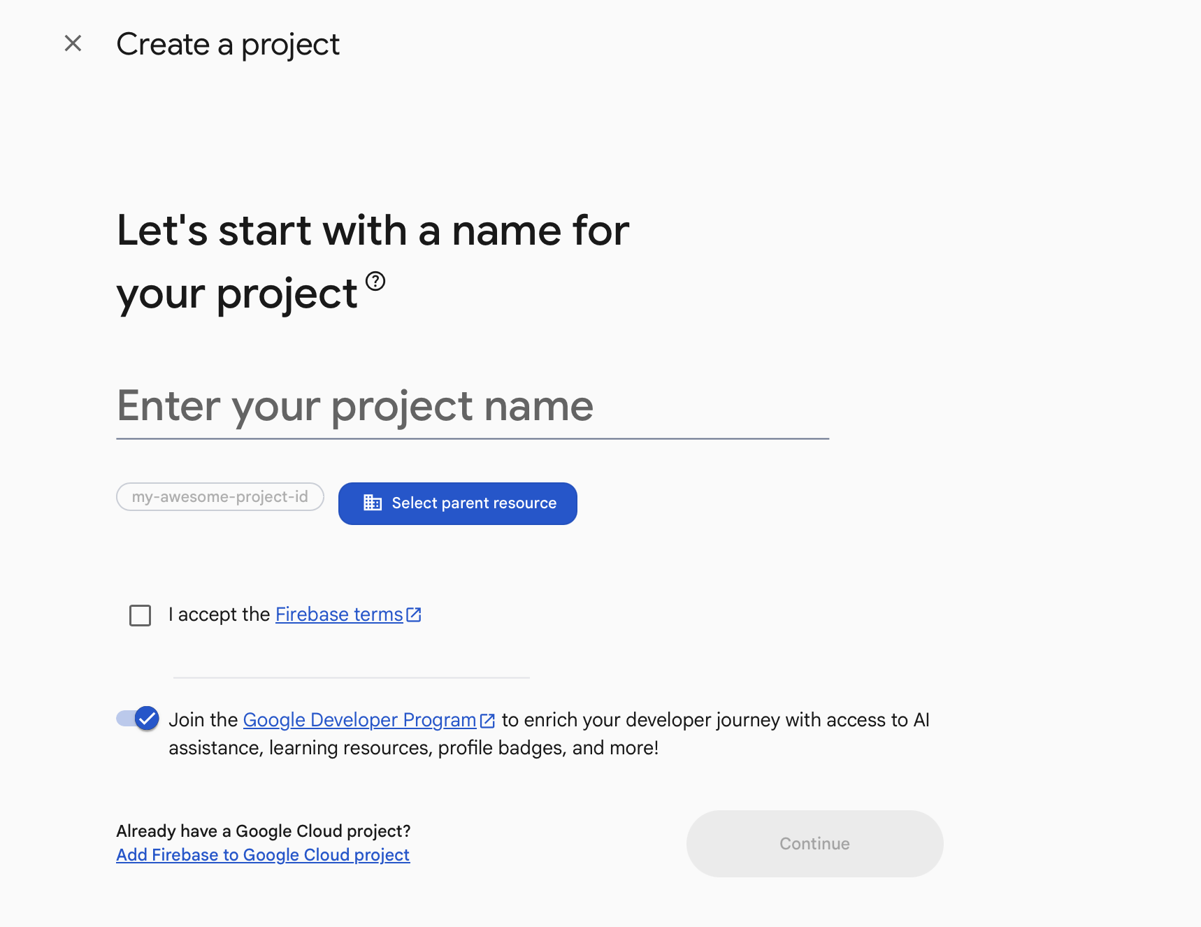1201x927 pixels.
Task: Close the Create a project dialog
Action: [x=73, y=43]
